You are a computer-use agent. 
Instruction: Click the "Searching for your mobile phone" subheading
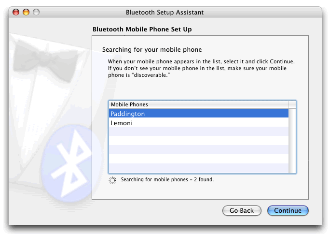(152, 49)
